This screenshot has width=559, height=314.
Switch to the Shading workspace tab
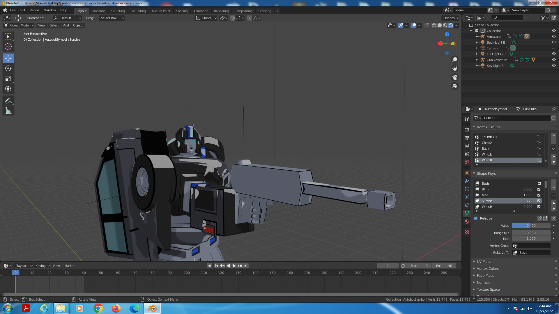[x=182, y=11]
